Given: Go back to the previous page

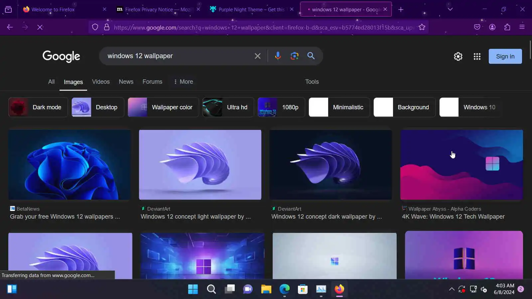Looking at the screenshot, I should pyautogui.click(x=10, y=27).
